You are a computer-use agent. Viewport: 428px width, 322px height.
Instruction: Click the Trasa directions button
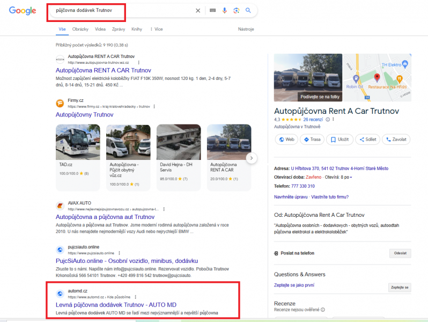(x=312, y=140)
